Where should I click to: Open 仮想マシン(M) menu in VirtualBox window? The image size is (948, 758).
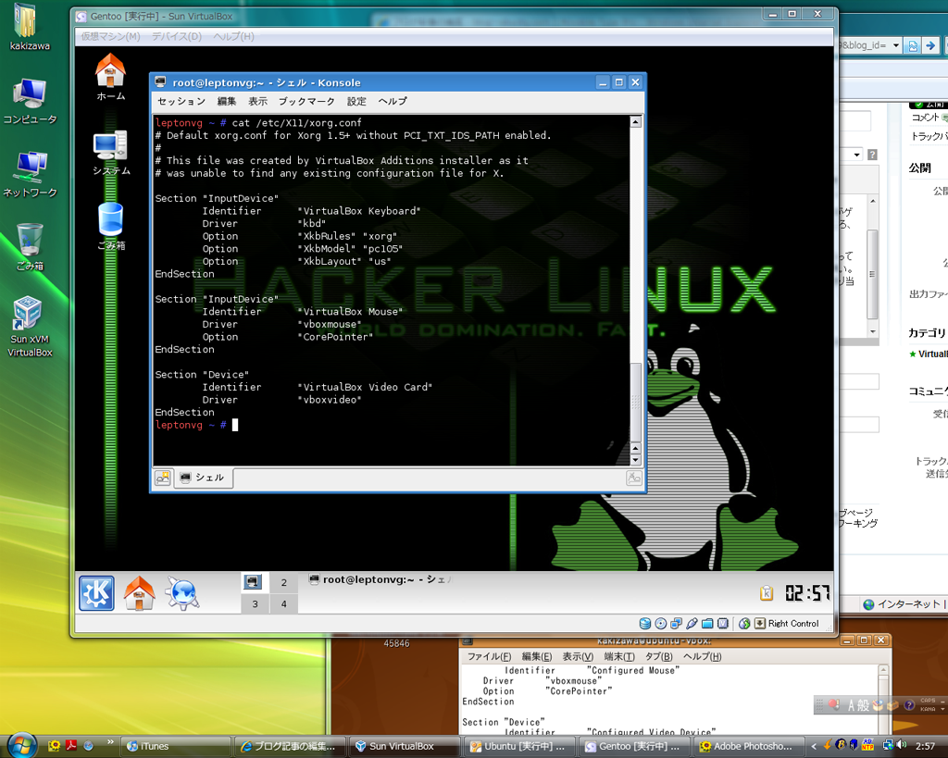[111, 36]
